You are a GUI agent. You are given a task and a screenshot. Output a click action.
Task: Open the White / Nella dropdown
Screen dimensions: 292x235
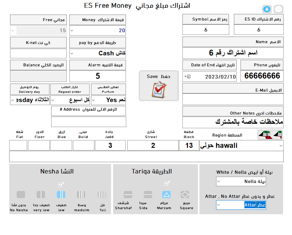click(x=218, y=181)
